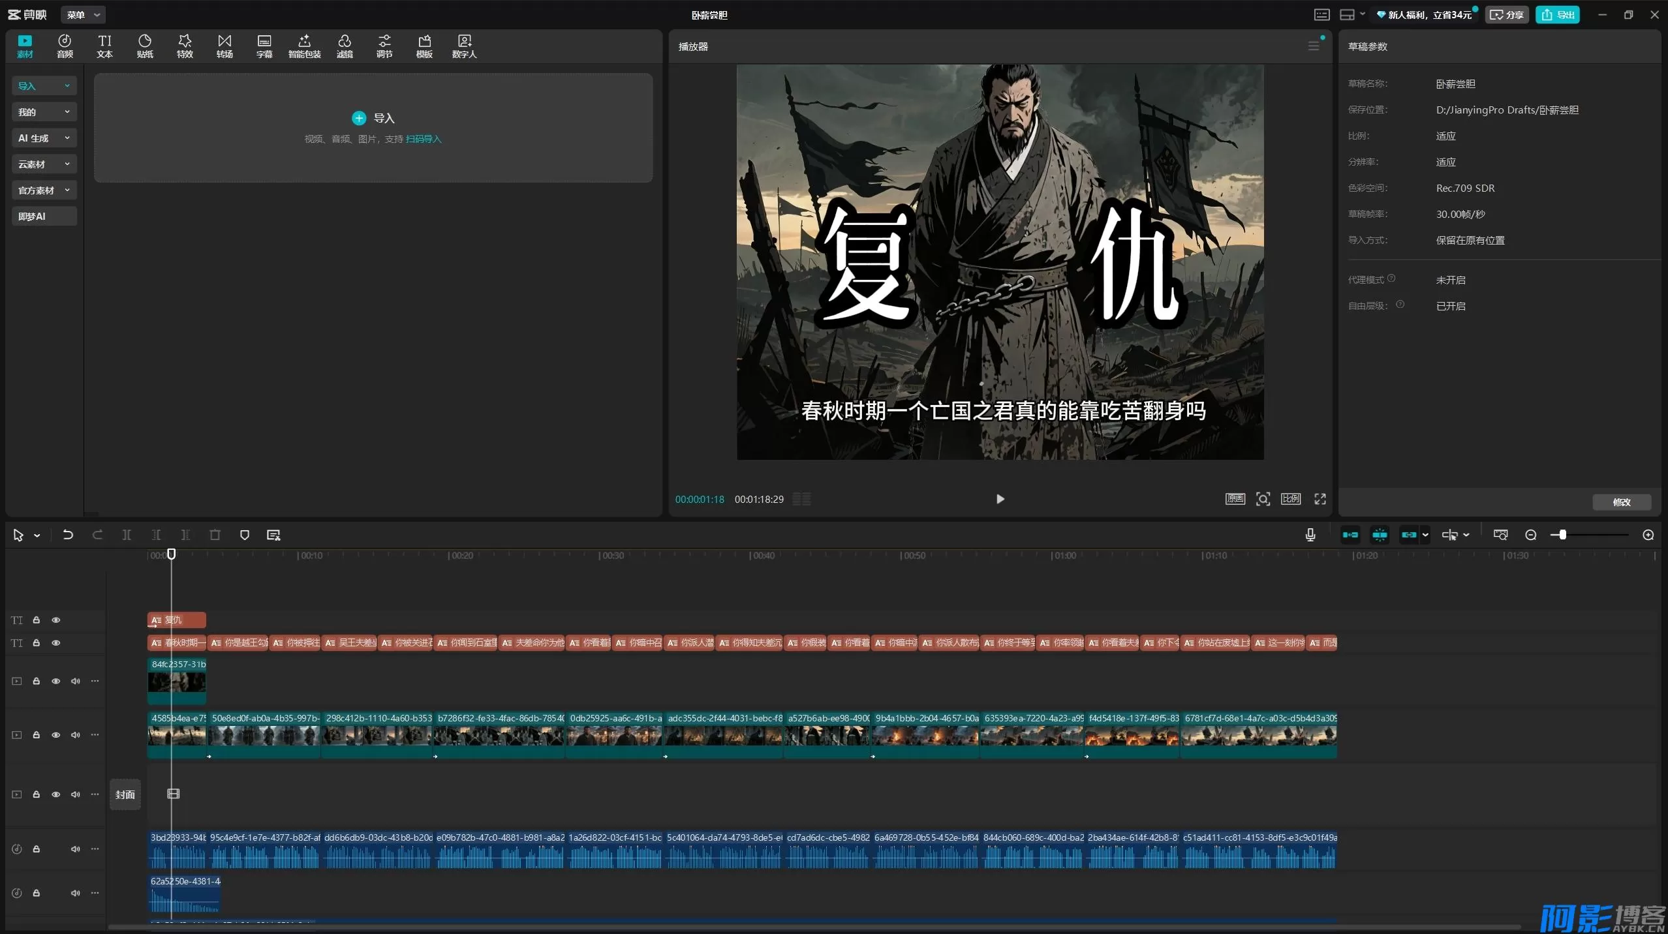Click the timeline zoom-out magnifier icon
The image size is (1668, 934).
tap(1530, 535)
